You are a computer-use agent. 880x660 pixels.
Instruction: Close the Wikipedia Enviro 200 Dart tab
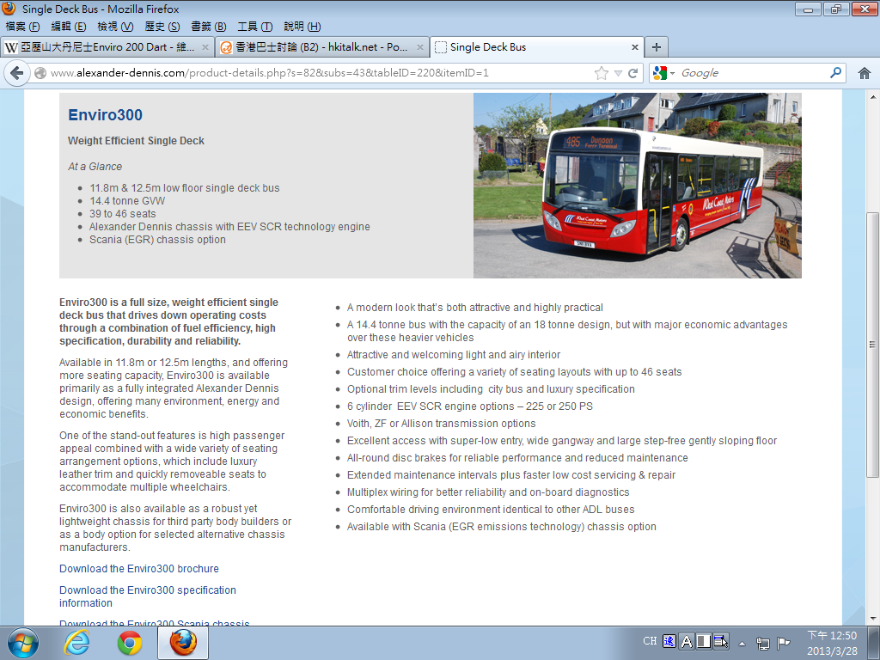(x=205, y=48)
